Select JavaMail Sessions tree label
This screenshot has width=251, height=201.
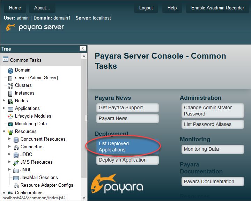click(x=39, y=178)
